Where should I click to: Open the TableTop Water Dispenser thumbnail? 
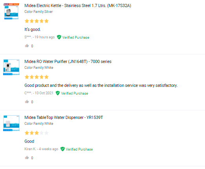pyautogui.click(x=11, y=123)
